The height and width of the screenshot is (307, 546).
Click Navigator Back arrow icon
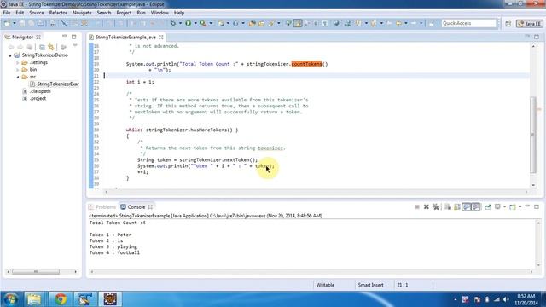(11, 47)
